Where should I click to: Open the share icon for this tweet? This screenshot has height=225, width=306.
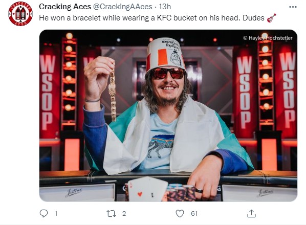(x=251, y=214)
